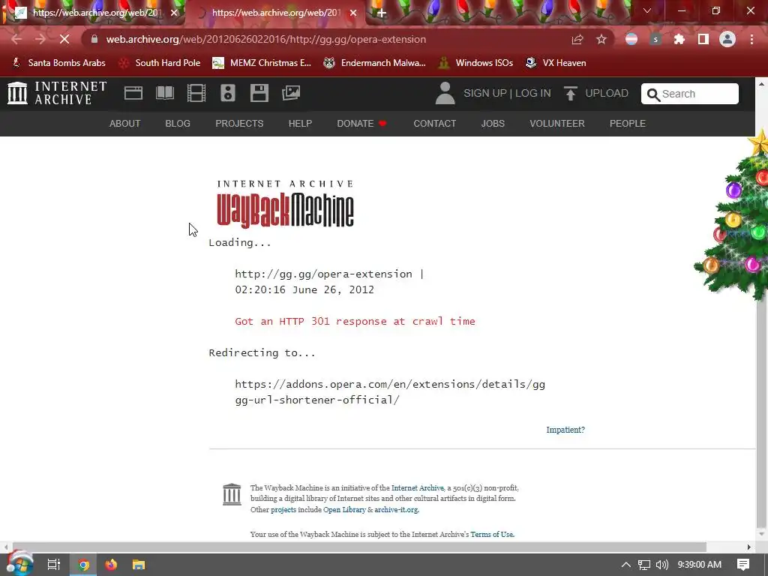The image size is (768, 576).
Task: Click the Terms of Use link
Action: (492, 534)
